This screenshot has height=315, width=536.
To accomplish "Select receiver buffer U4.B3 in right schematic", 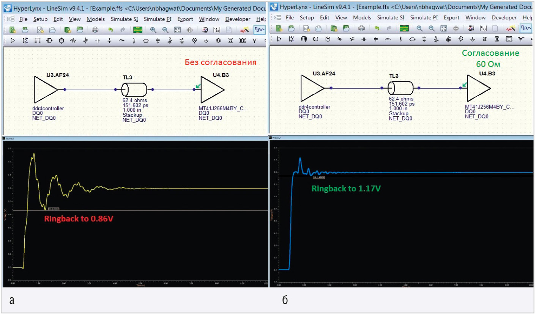I will [479, 88].
